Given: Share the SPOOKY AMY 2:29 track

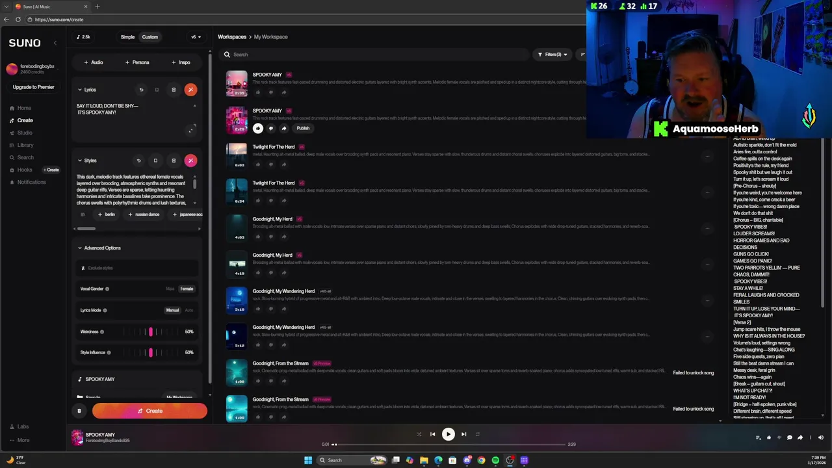Looking at the screenshot, I should pos(284,128).
